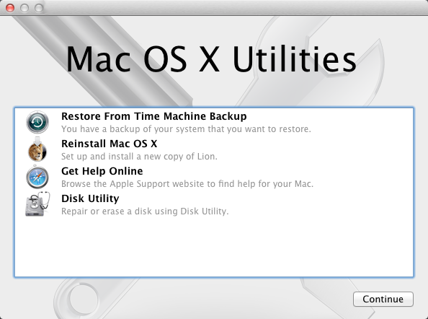
Task: Select Restore From Time Machine Backup title
Action: 154,116
